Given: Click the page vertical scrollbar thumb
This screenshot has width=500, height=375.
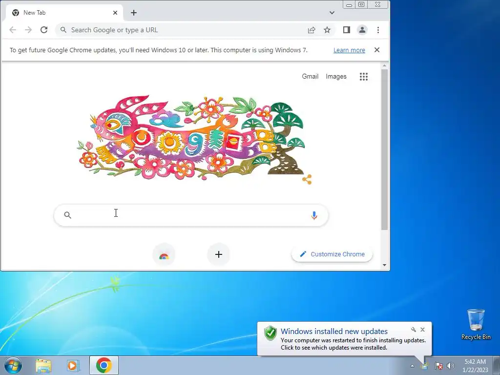Looking at the screenshot, I should coord(385,149).
